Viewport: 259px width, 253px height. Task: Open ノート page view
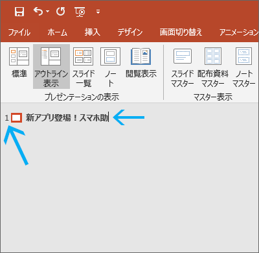[111, 67]
